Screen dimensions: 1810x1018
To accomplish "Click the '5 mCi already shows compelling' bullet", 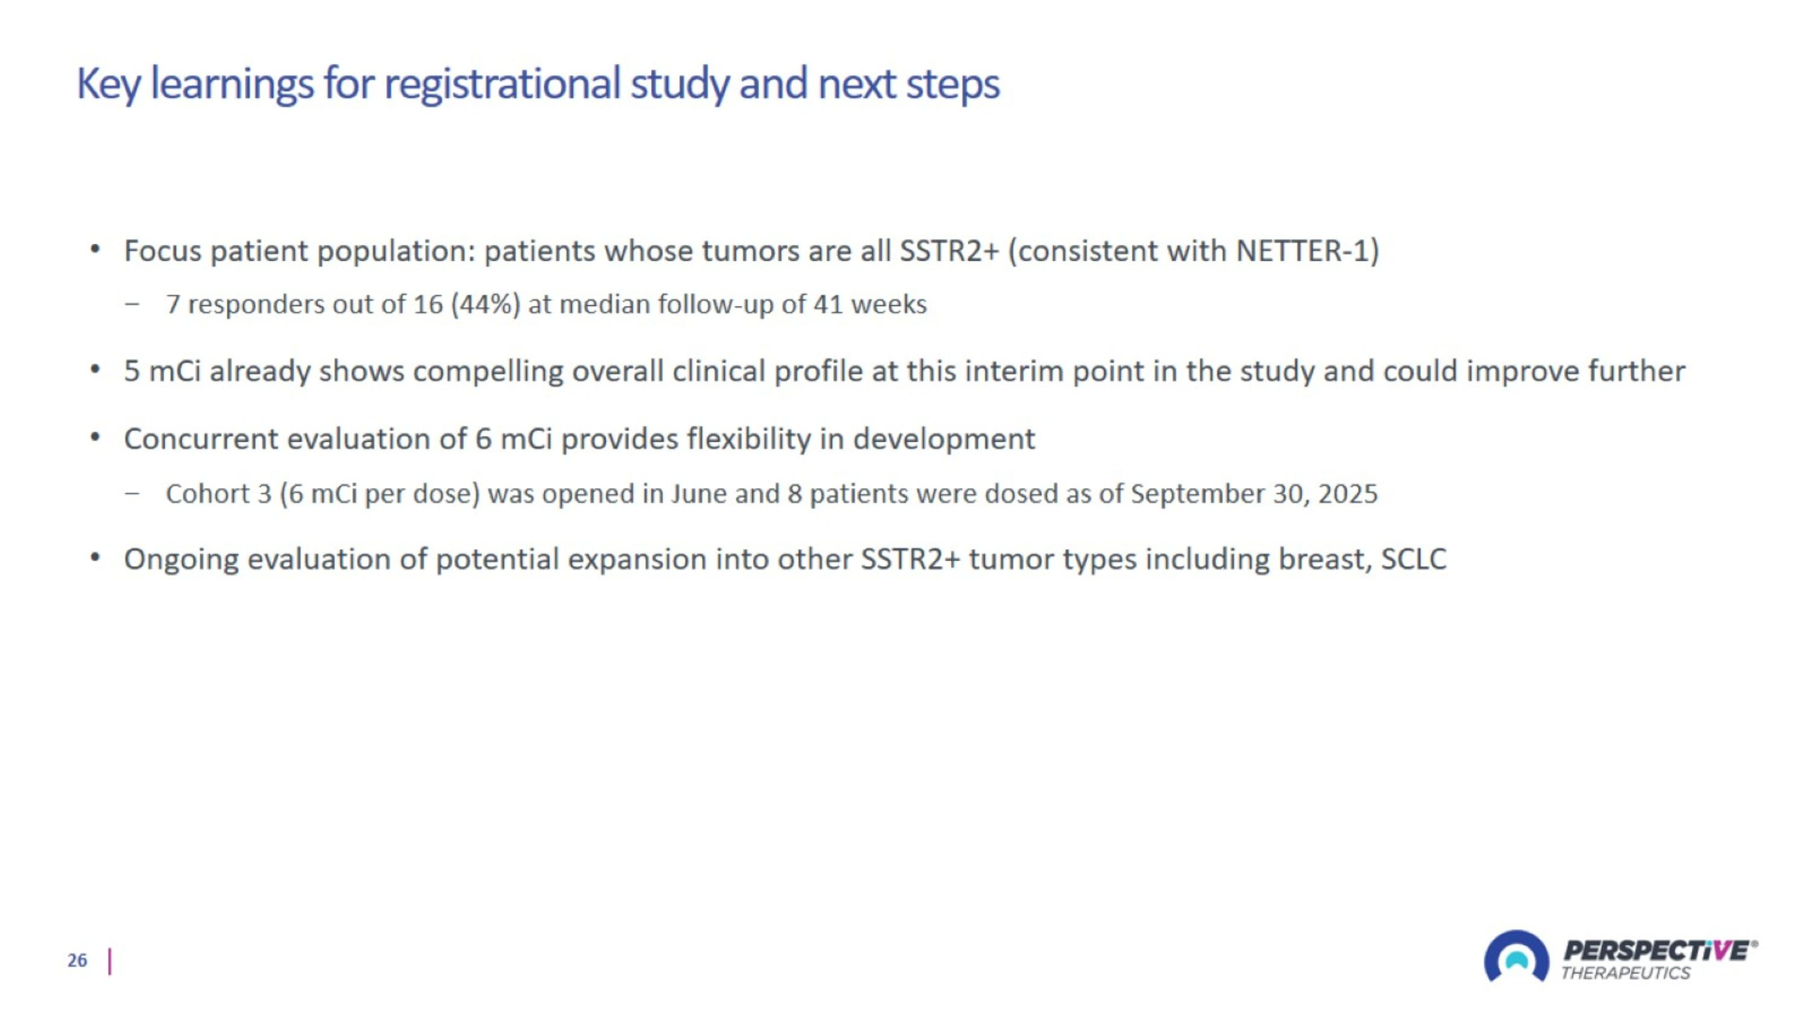I will 904,371.
